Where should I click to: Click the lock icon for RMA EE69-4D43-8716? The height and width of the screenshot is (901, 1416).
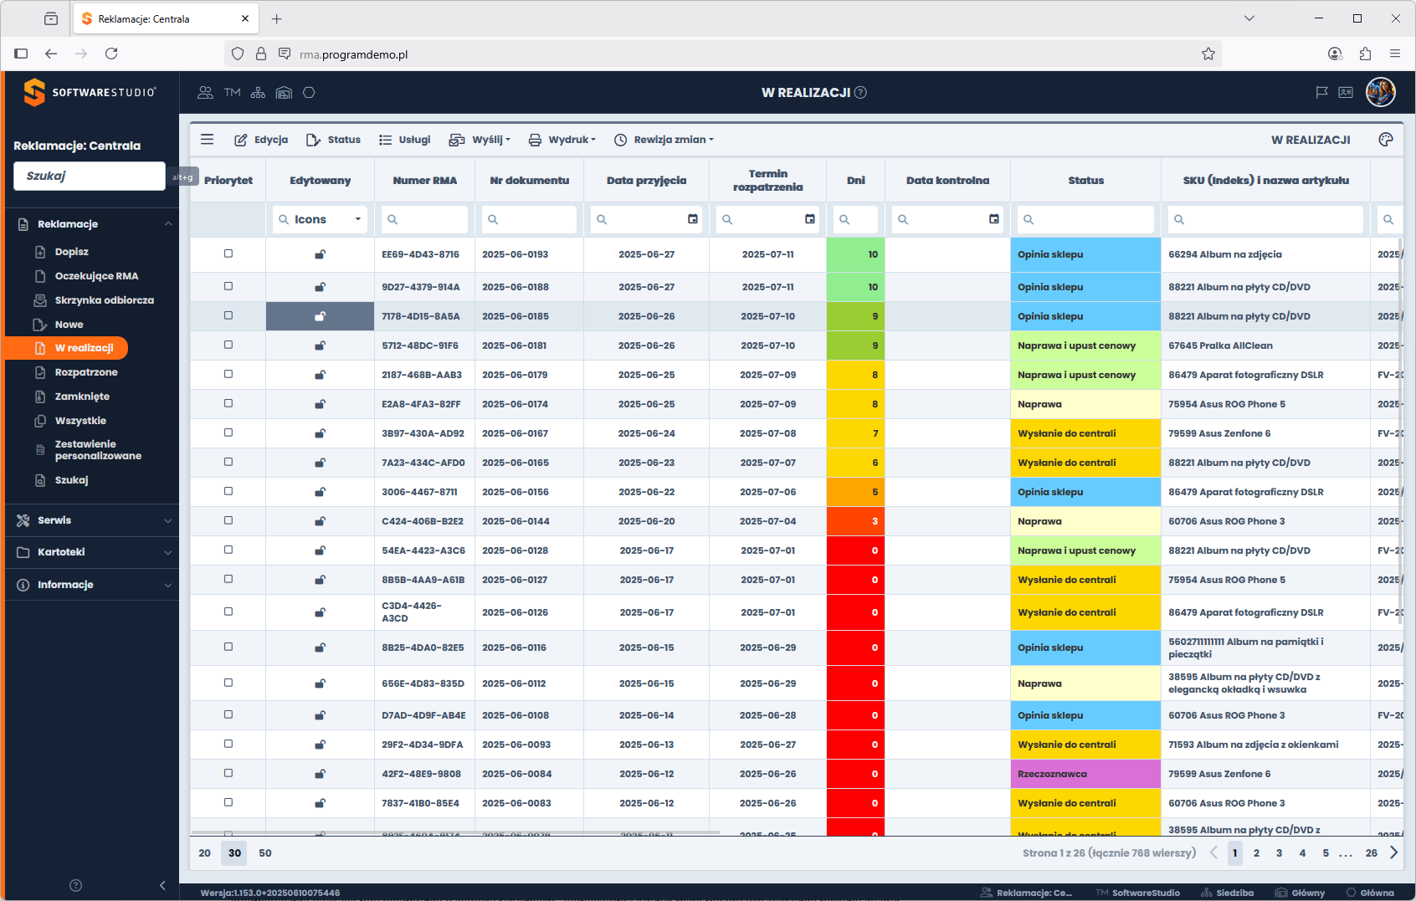(320, 254)
